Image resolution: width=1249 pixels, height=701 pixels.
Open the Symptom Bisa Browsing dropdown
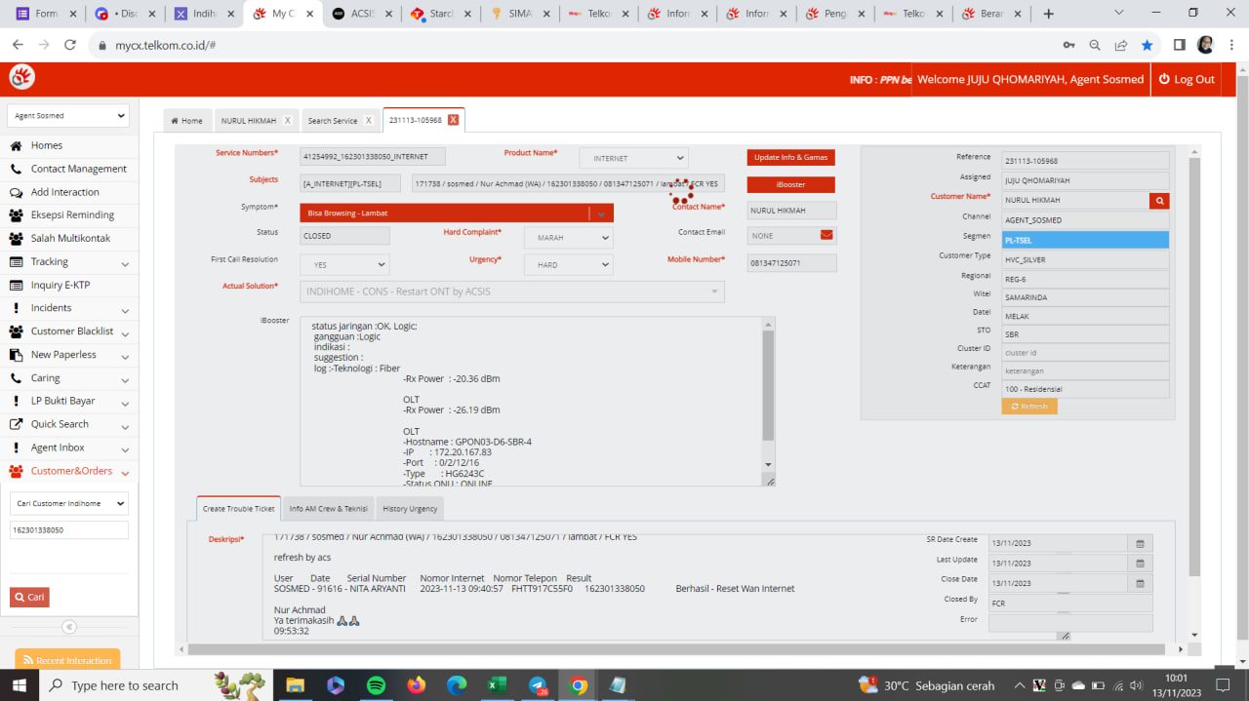tap(457, 213)
